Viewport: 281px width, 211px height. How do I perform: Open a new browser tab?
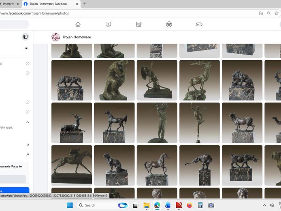(x=85, y=4)
